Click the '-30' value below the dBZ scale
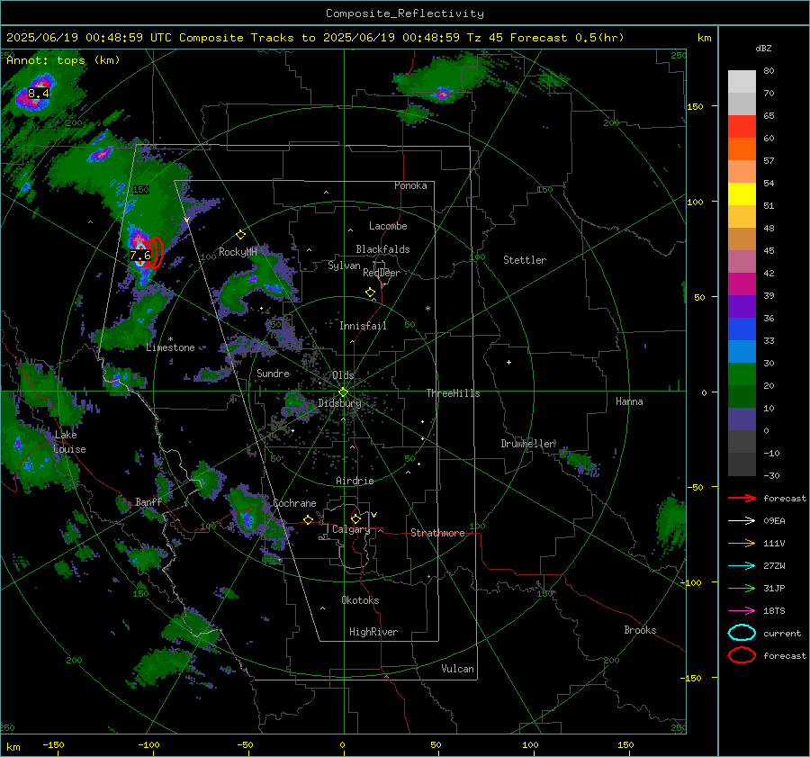 tap(771, 476)
